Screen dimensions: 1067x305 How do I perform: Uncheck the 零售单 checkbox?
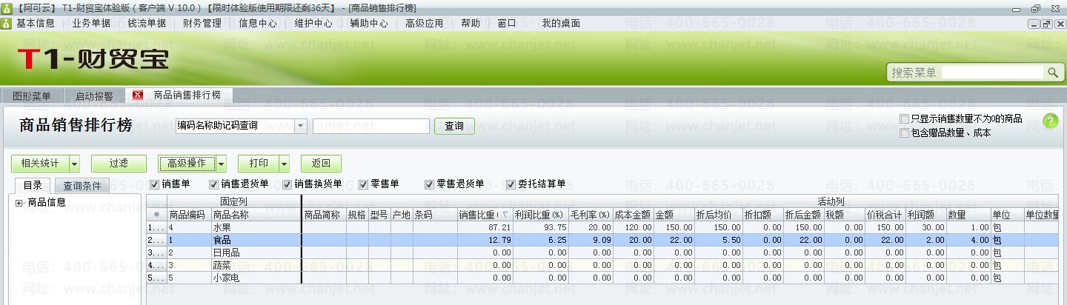point(364,184)
